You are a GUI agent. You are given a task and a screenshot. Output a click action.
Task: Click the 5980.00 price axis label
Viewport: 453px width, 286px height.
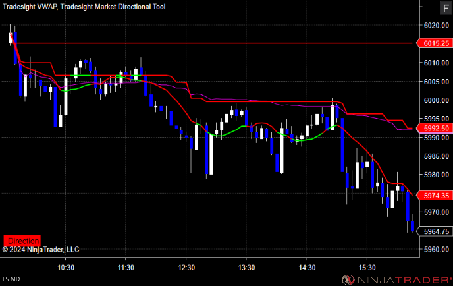437,175
